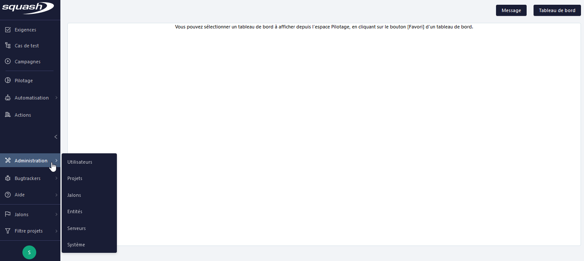Expand the Automatisation submenu arrow

click(56, 98)
